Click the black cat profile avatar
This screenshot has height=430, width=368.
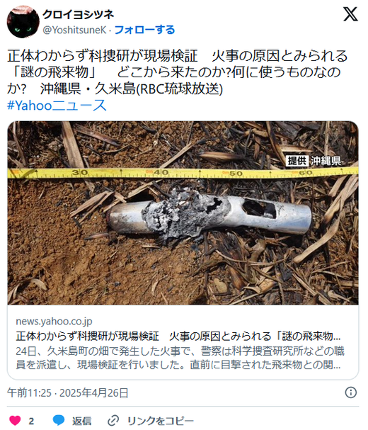pos(23,22)
